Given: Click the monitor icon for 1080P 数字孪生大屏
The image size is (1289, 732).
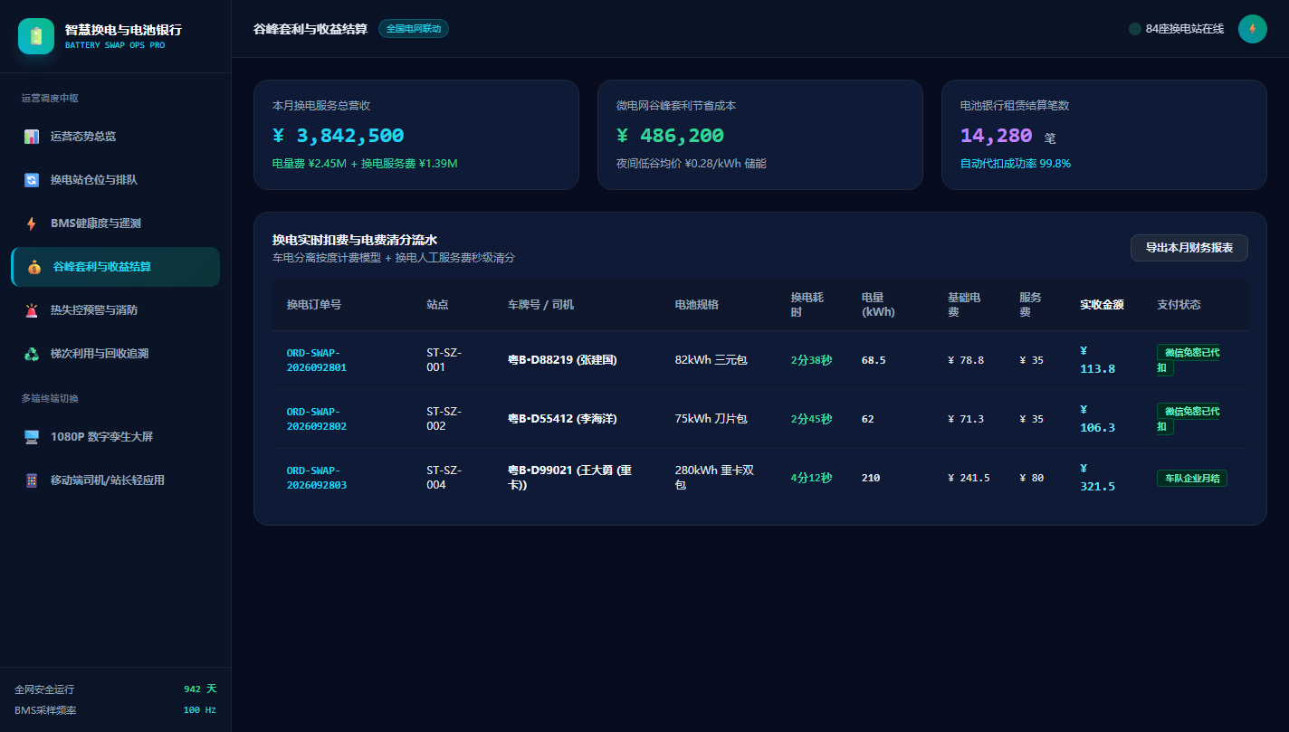Looking at the screenshot, I should coord(32,437).
